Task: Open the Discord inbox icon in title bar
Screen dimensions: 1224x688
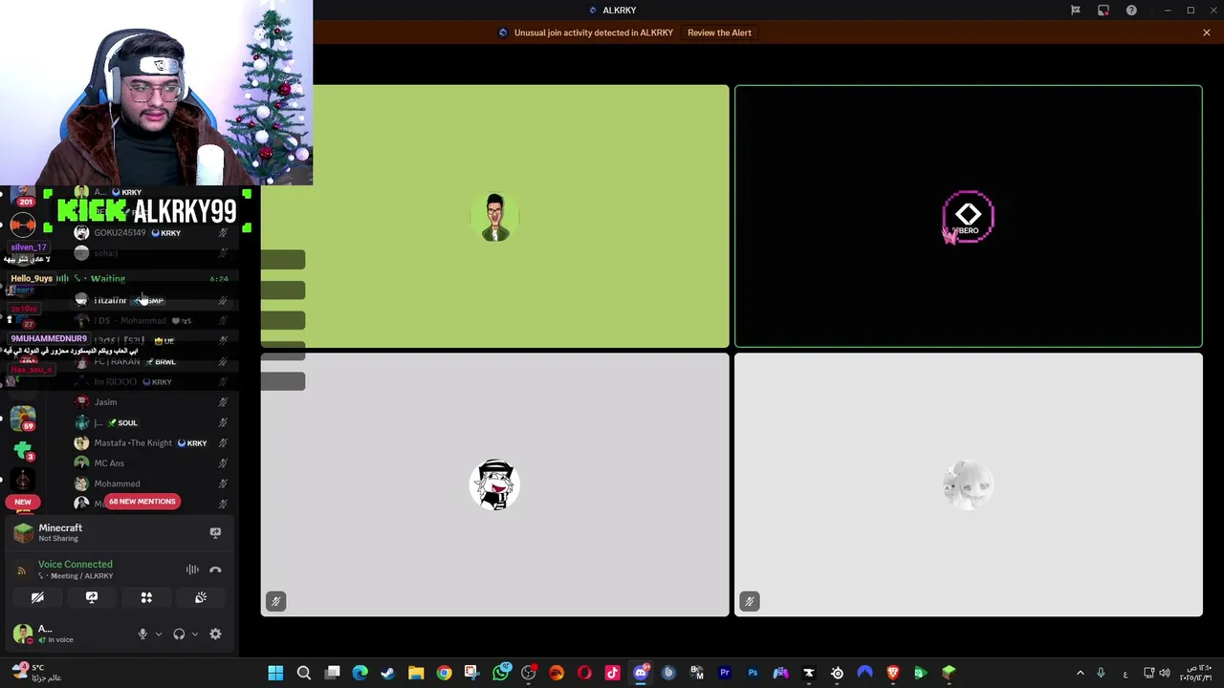Action: [1104, 10]
